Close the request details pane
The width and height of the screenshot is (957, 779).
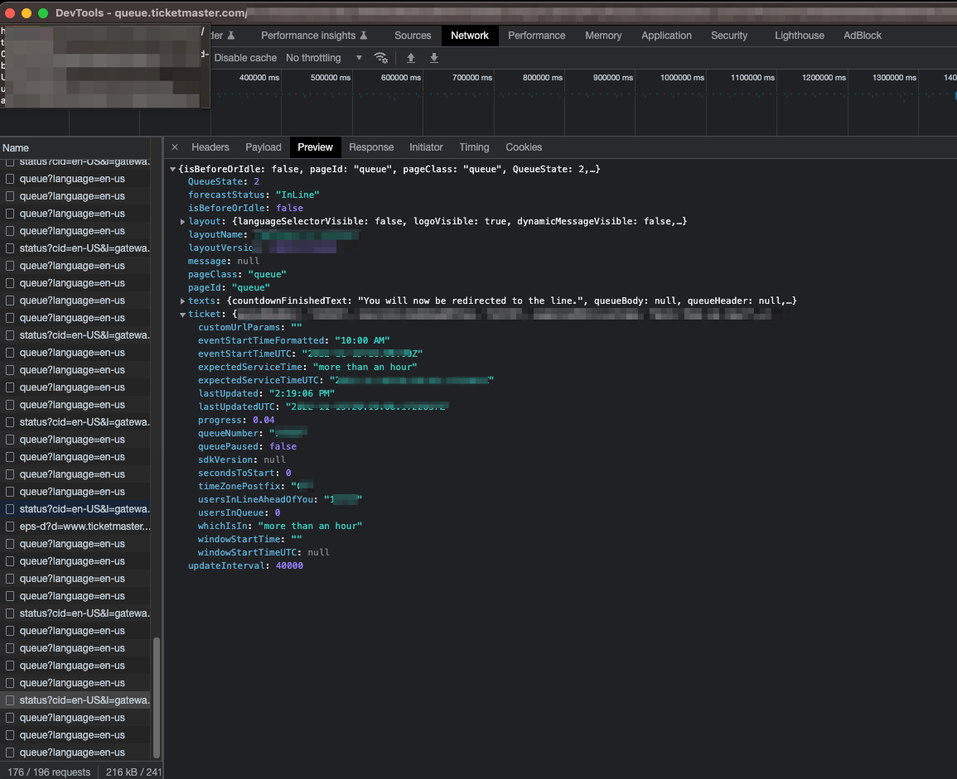pos(175,147)
